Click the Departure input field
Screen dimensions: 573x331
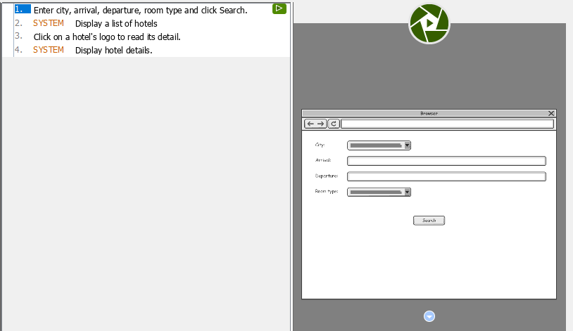(446, 176)
